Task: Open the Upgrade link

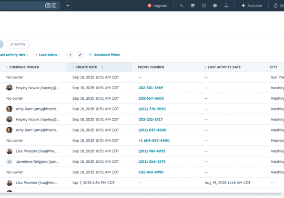Action: [157, 6]
